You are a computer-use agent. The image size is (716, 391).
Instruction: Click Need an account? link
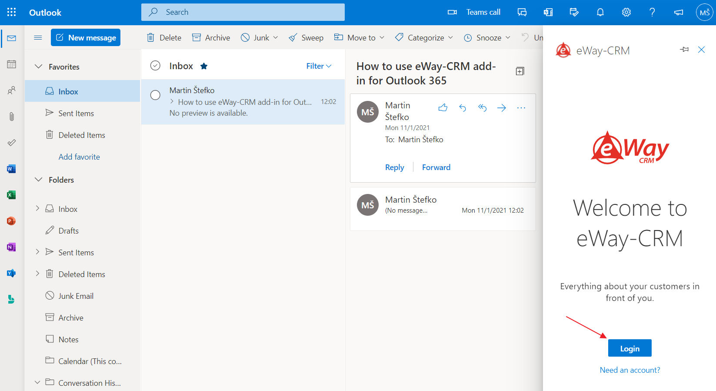629,370
